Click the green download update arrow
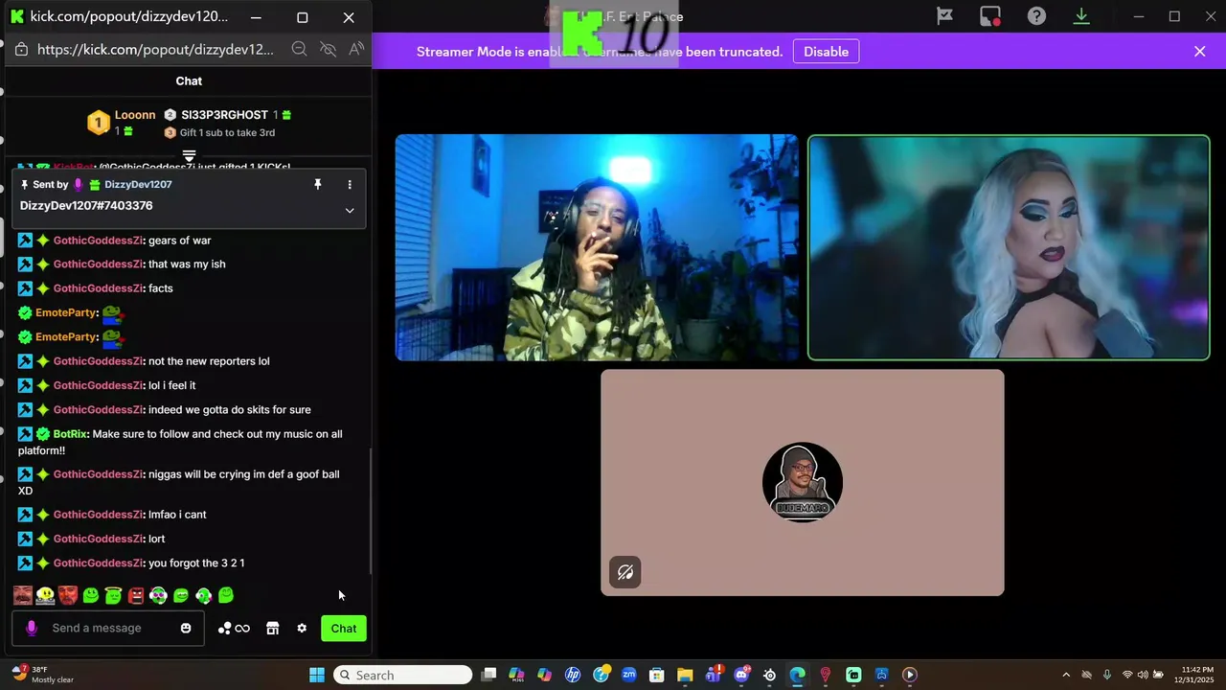Image resolution: width=1226 pixels, height=690 pixels. (x=1081, y=16)
